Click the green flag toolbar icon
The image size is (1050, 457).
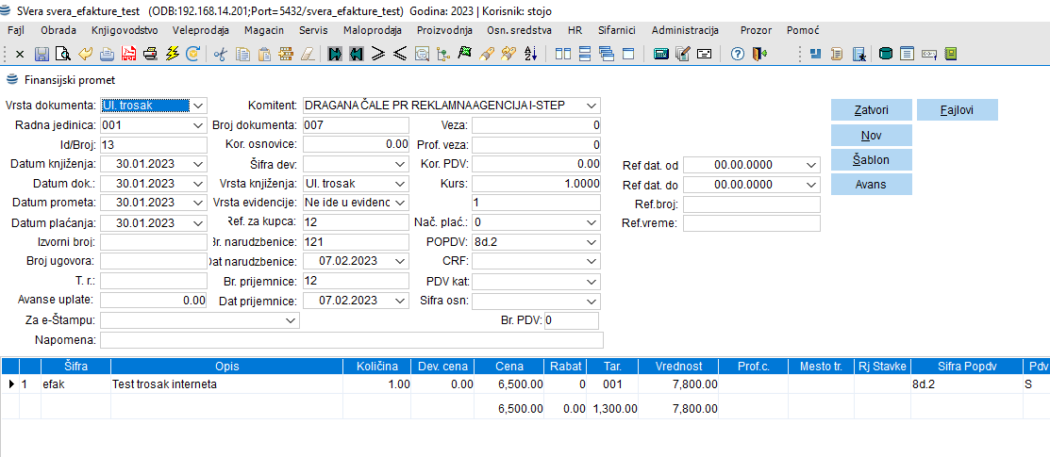pos(464,54)
